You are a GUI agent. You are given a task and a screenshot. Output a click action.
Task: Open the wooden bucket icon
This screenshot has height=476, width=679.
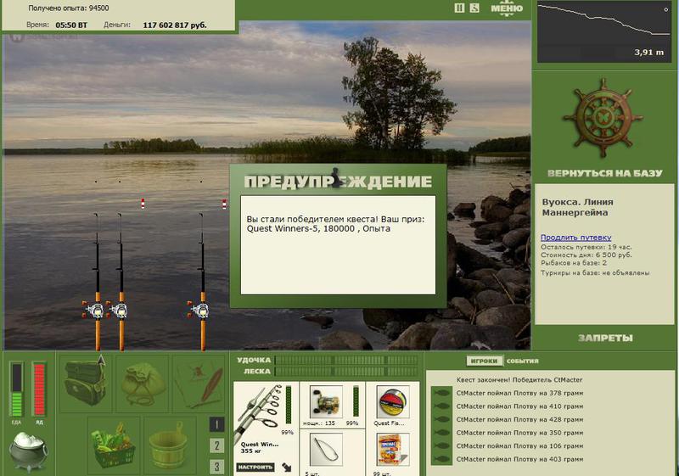(171, 445)
